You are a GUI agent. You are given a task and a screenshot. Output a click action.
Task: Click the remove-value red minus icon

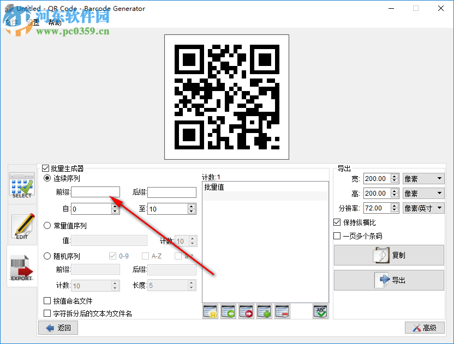[282, 311]
